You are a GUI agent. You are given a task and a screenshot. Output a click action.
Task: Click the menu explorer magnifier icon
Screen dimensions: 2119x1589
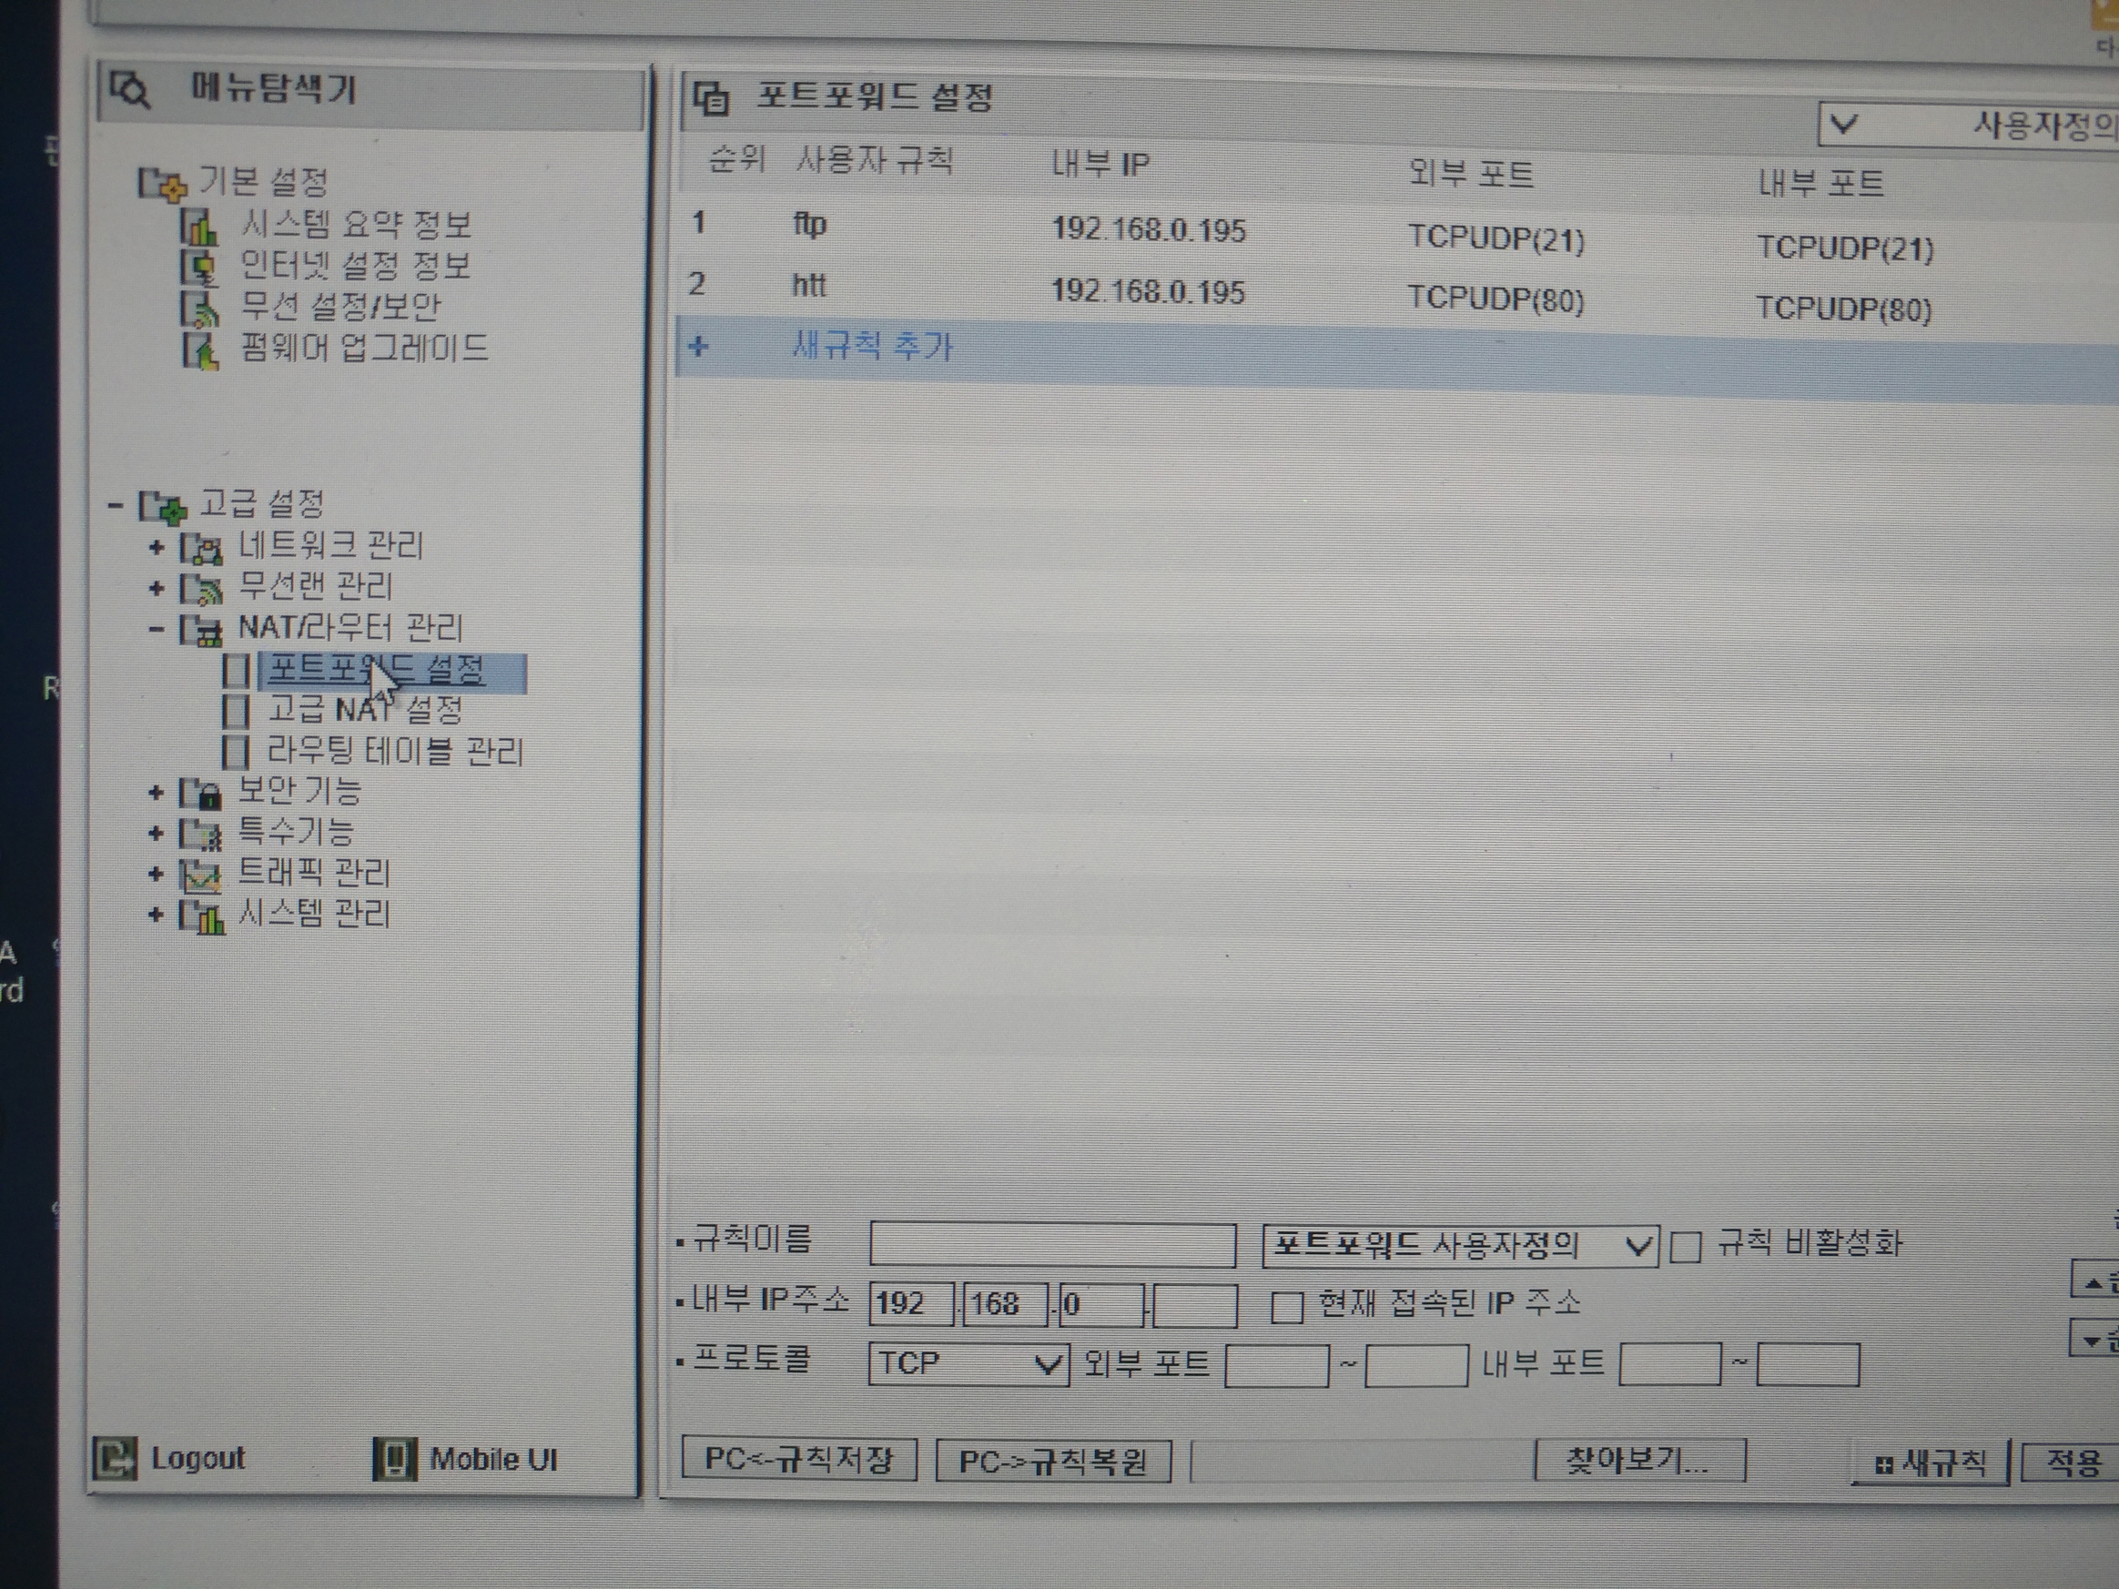click(129, 90)
